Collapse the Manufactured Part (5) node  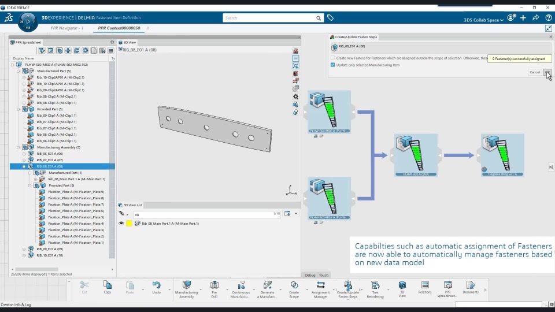(18, 71)
